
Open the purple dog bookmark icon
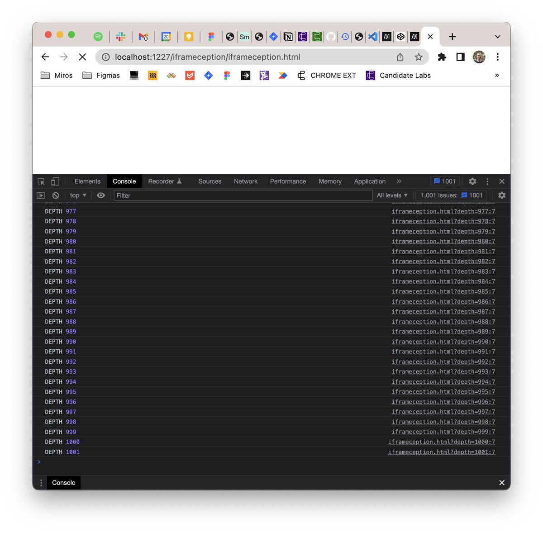click(x=264, y=76)
